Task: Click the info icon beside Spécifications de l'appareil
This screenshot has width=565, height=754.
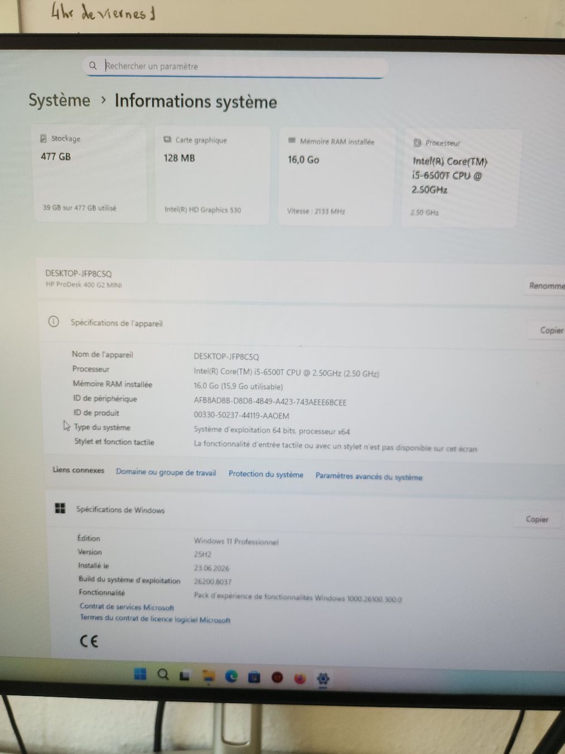Action: 54,322
